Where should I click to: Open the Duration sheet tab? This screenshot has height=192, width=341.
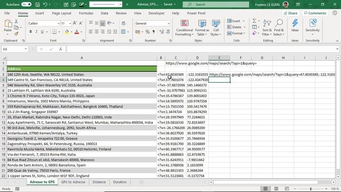(x=119, y=182)
